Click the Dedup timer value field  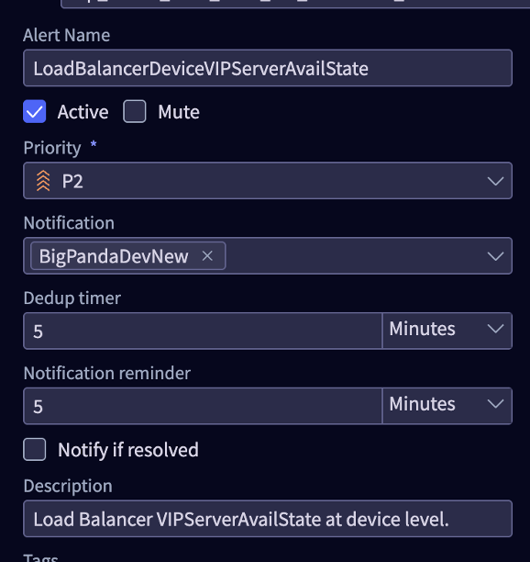203,331
